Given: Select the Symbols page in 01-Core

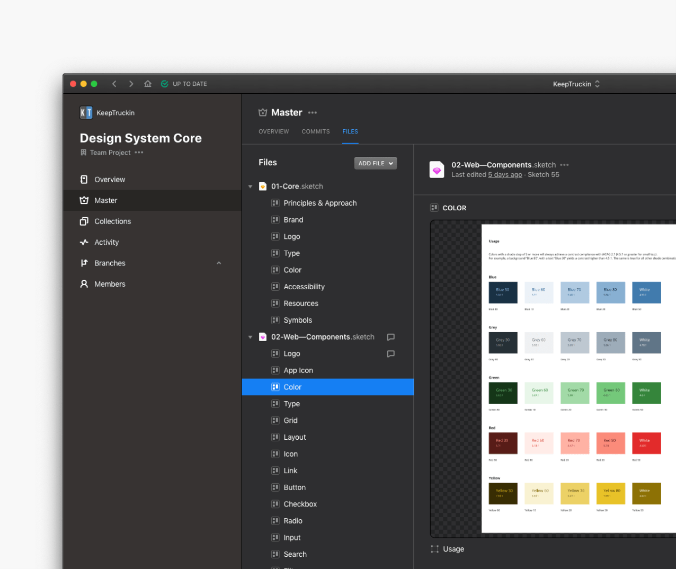Looking at the screenshot, I should 328,320.
